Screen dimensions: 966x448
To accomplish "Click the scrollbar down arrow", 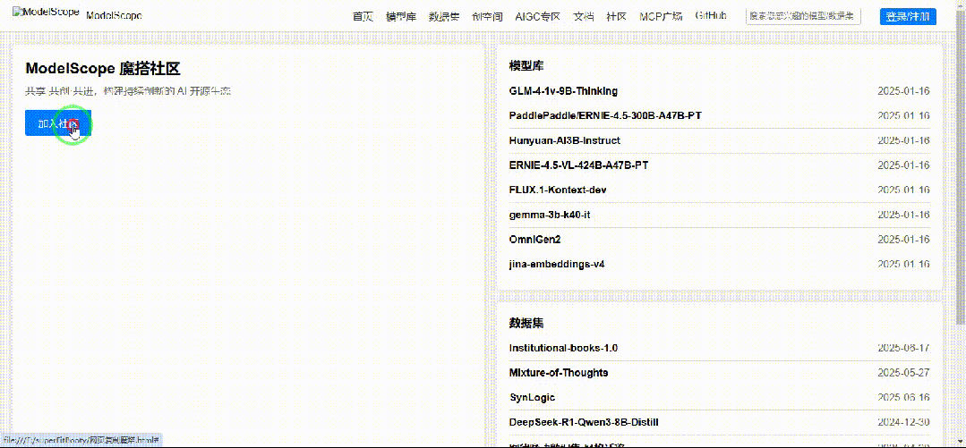I will 961,442.
